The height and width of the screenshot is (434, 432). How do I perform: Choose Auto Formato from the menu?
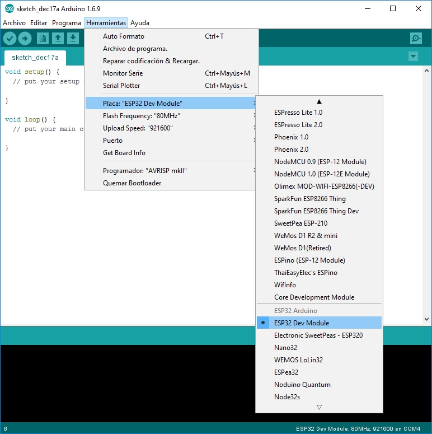click(x=171, y=36)
